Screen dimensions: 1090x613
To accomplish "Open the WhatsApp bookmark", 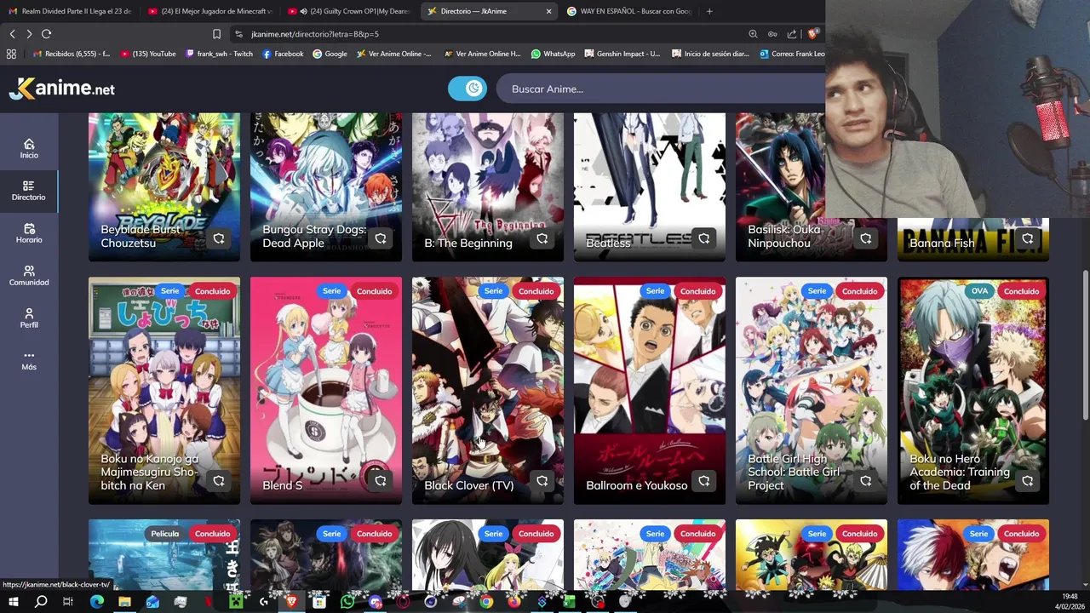I will [553, 54].
